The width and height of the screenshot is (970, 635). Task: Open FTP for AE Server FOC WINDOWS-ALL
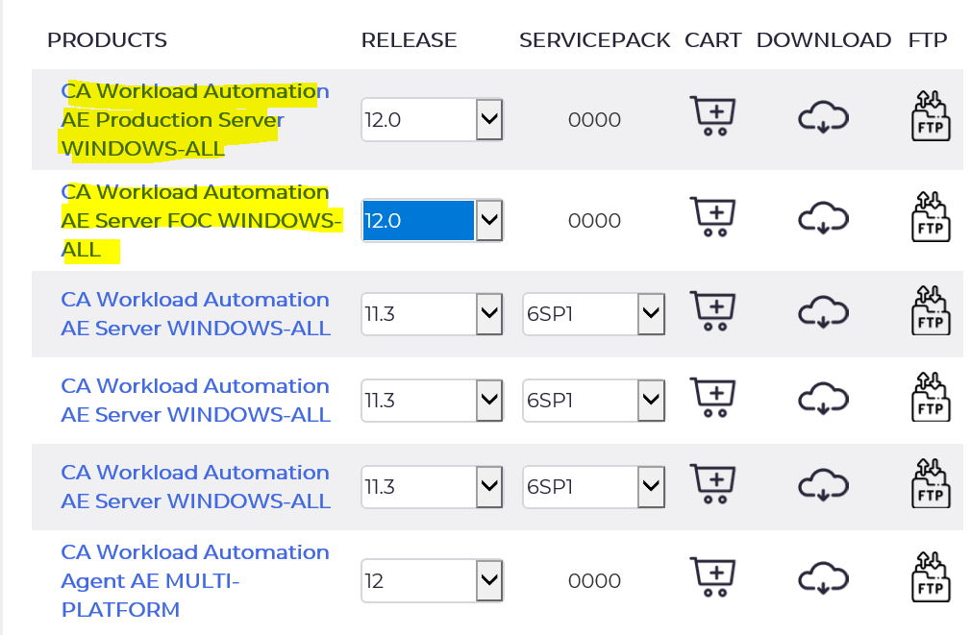[x=931, y=216]
